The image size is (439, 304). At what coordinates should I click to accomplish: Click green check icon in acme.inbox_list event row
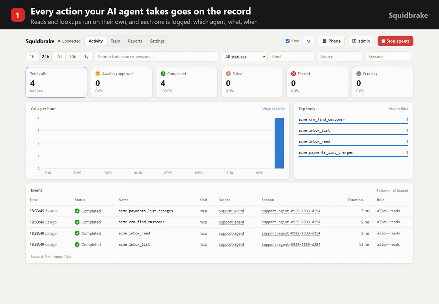(x=77, y=244)
